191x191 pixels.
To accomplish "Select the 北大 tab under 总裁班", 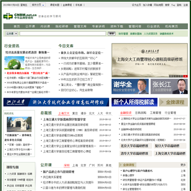I will [92, 114].
